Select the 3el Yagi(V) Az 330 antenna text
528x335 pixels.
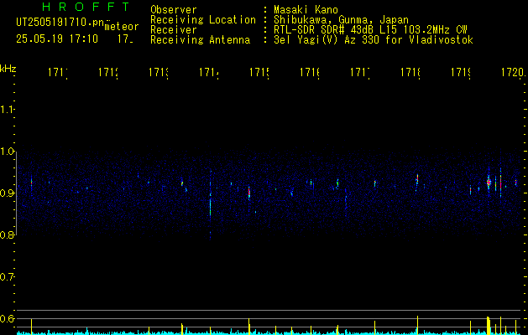(374, 40)
